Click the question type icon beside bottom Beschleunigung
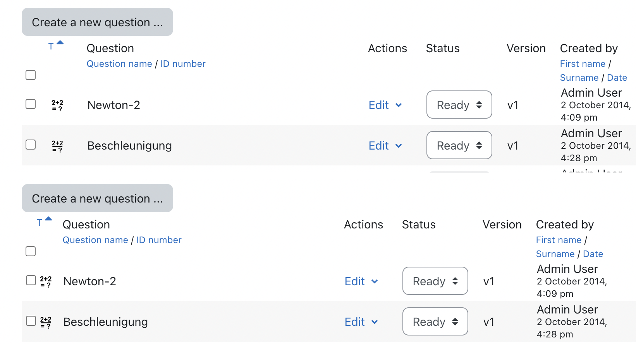Image resolution: width=636 pixels, height=344 pixels. coord(46,322)
